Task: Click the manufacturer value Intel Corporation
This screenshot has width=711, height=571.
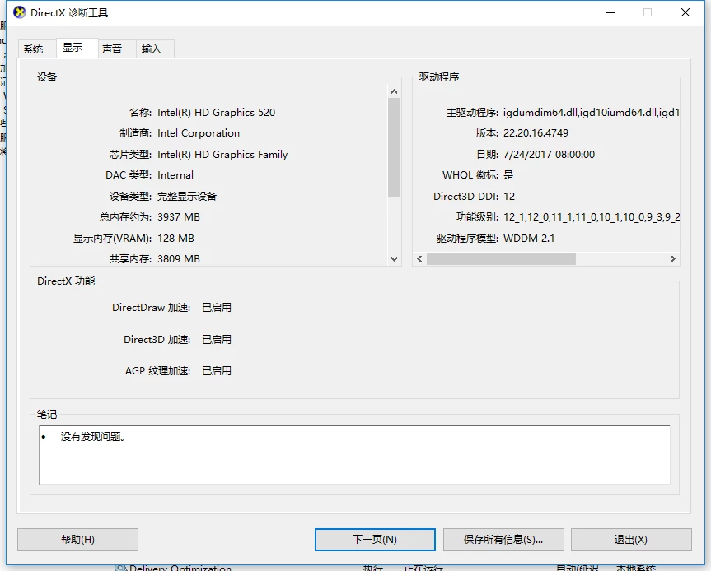Action: pyautogui.click(x=199, y=133)
